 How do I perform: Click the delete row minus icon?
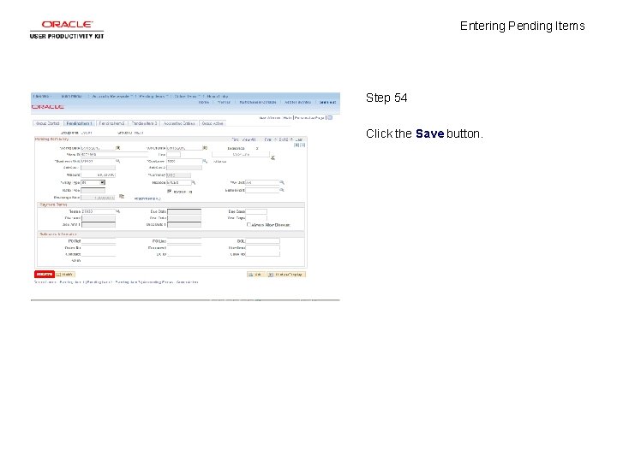[303, 145]
